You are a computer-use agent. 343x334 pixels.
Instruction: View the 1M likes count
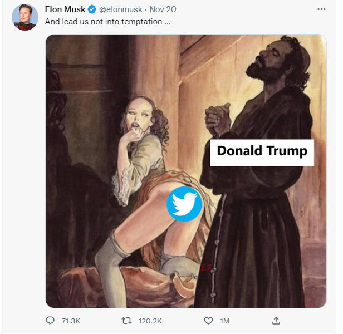tap(224, 321)
